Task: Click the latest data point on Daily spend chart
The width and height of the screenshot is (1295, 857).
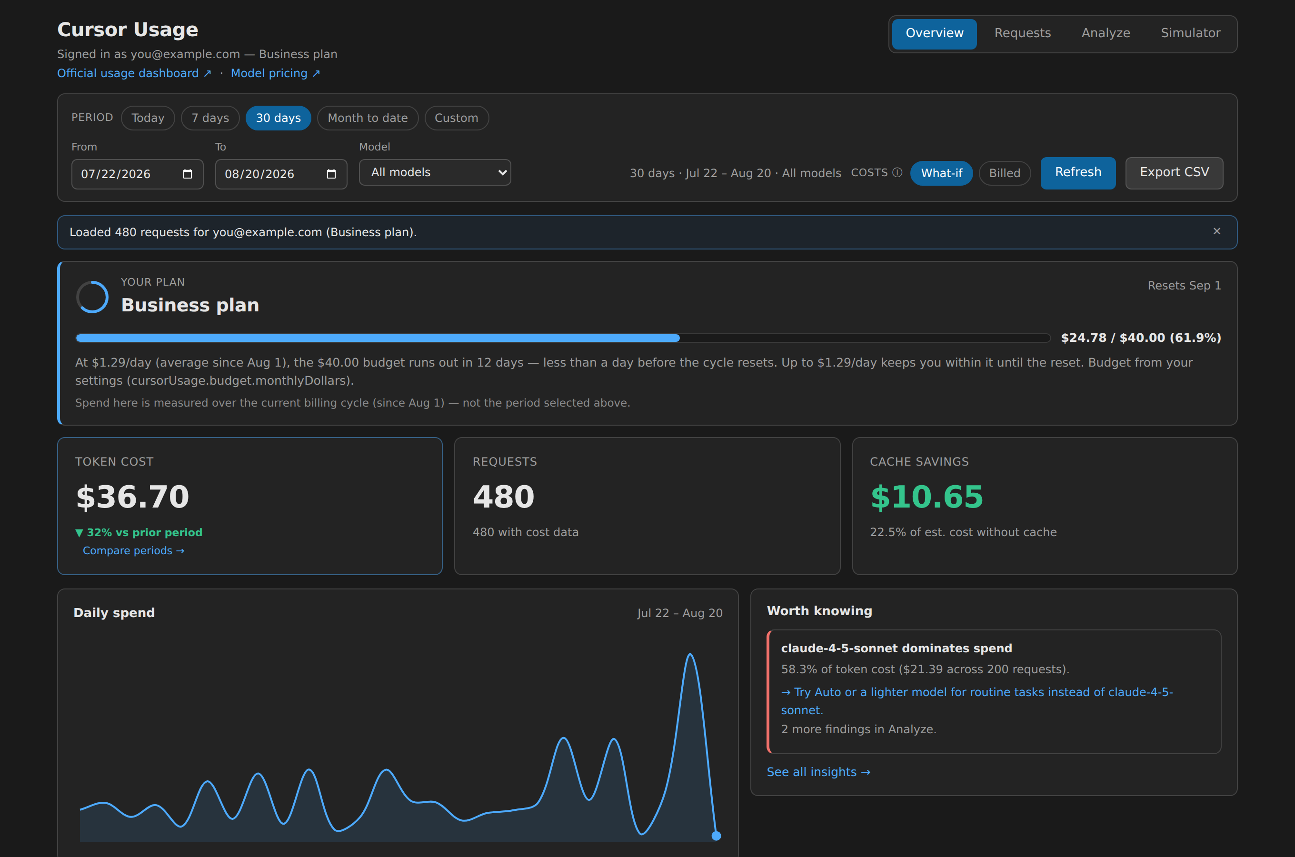Action: [717, 836]
